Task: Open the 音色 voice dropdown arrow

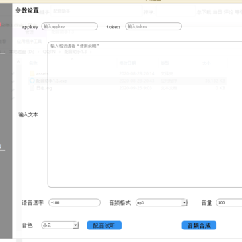Action: pos(75,225)
